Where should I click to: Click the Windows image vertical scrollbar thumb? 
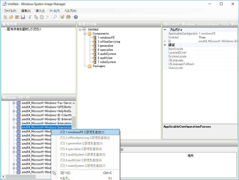74,122
